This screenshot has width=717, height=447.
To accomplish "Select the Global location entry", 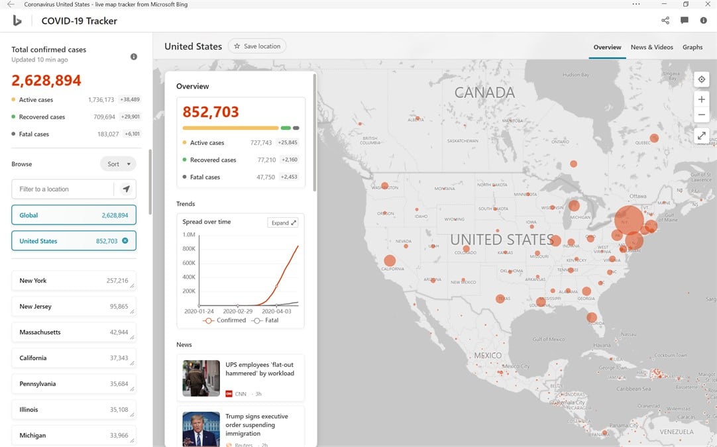I will [74, 215].
